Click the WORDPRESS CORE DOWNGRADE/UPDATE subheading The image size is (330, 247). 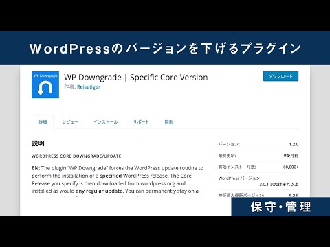point(76,156)
